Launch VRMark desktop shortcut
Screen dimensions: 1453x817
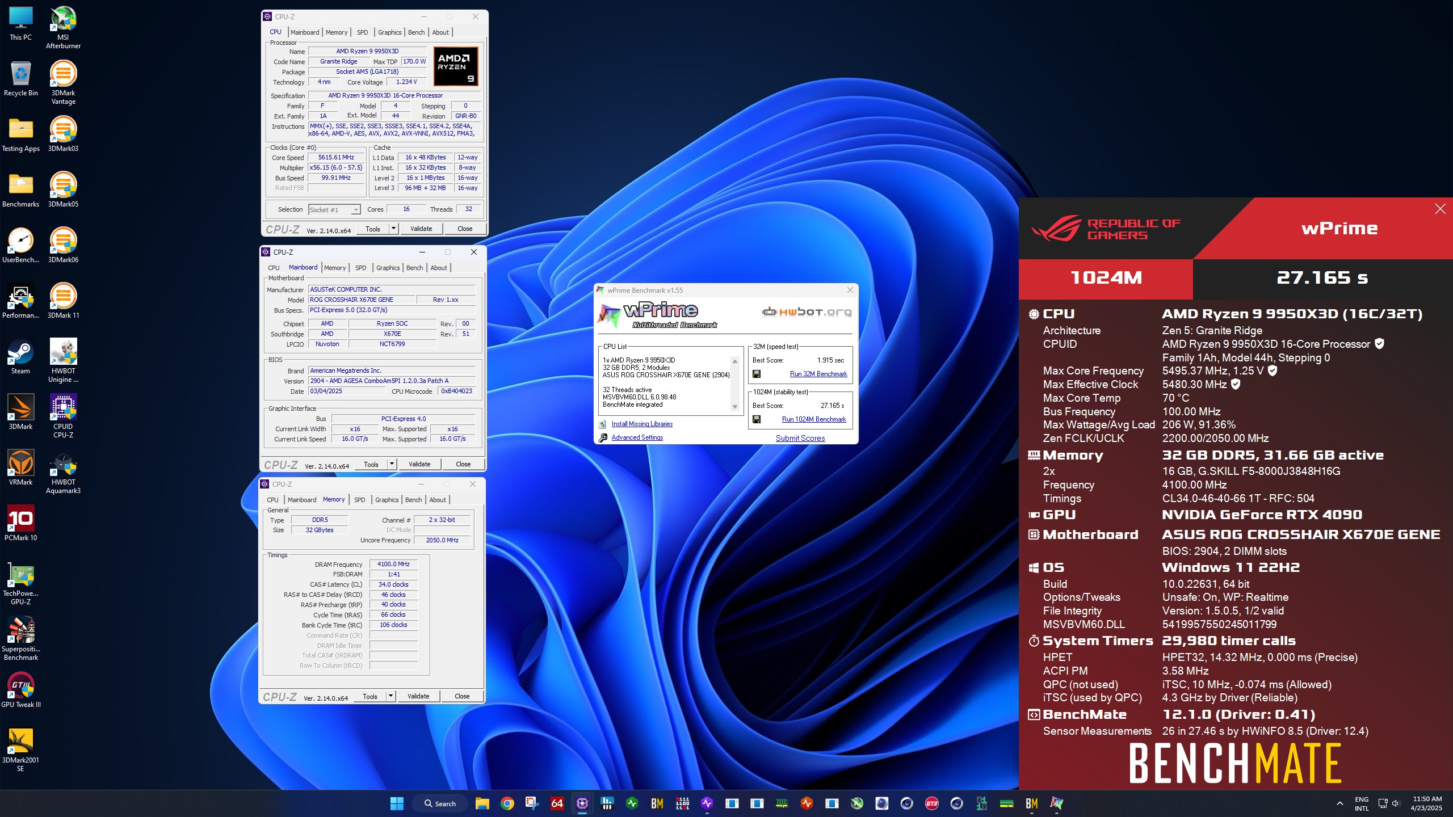(x=20, y=468)
